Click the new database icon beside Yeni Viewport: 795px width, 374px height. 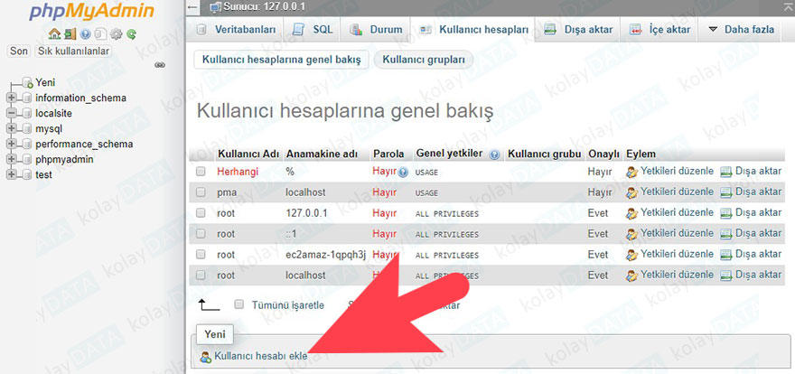(x=28, y=82)
